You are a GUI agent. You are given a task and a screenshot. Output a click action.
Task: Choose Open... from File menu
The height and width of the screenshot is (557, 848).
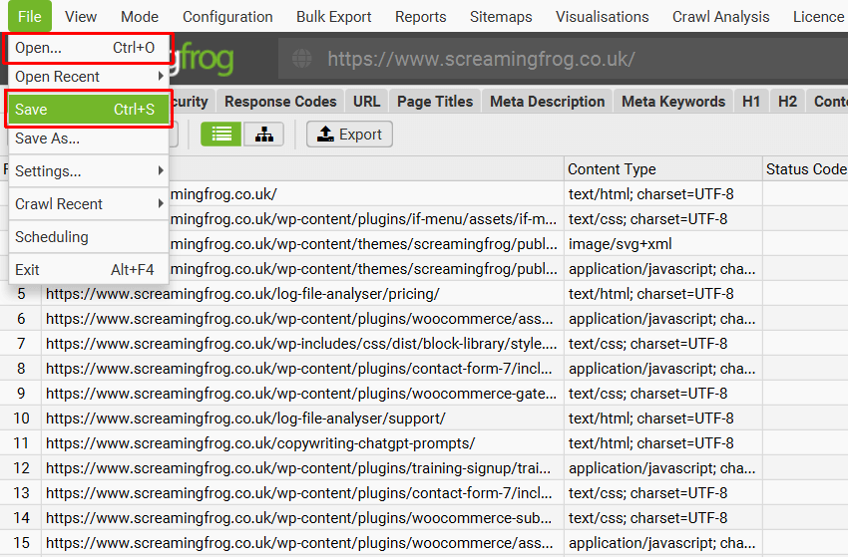(x=89, y=48)
